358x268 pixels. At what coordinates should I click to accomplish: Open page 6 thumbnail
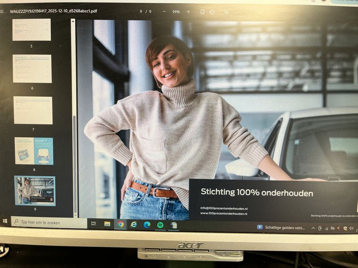pos(32,69)
